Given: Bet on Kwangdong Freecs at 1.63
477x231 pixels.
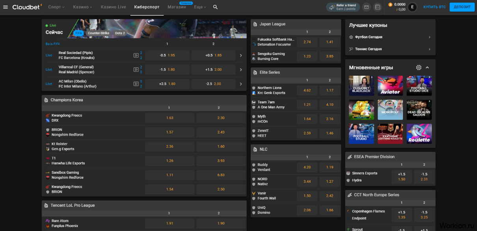Looking at the screenshot, I should tap(170, 118).
